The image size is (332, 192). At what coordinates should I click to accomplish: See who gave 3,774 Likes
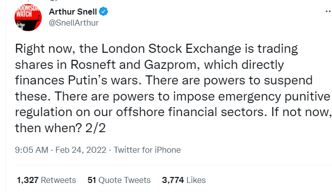[184, 180]
